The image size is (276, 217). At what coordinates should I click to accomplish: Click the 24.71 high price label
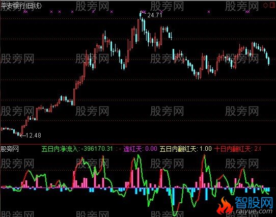pos(154,15)
